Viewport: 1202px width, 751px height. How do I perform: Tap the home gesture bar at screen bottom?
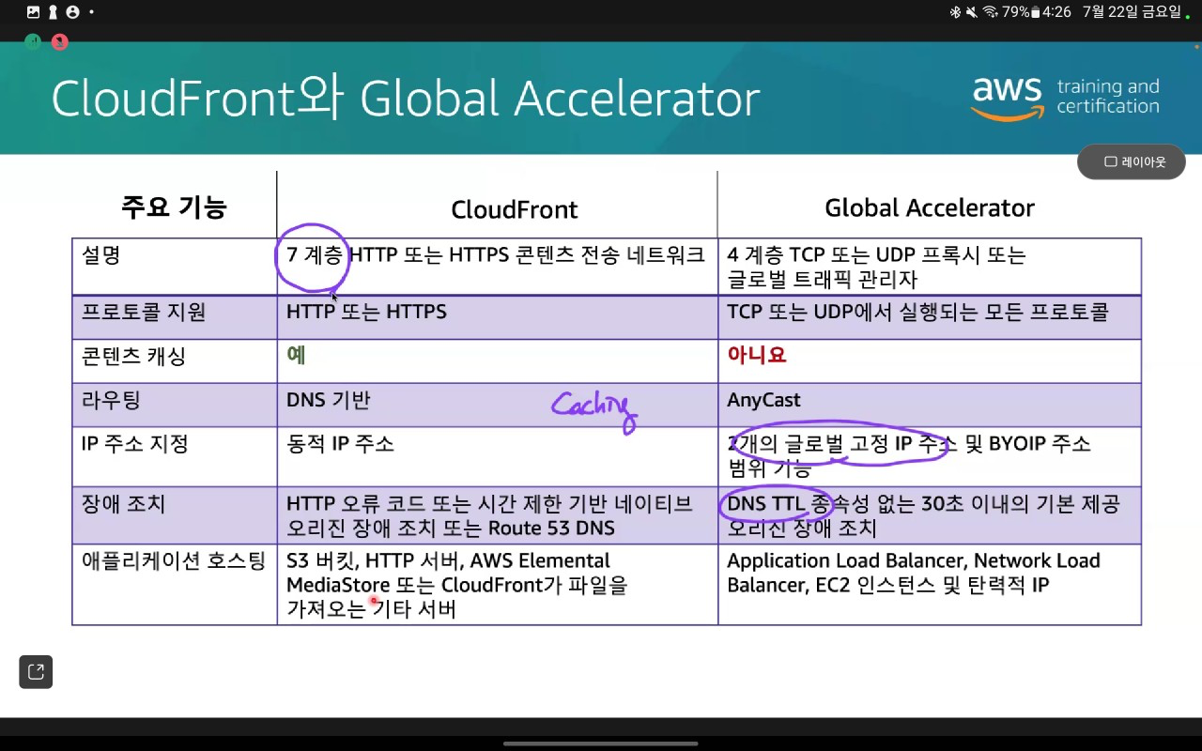[x=601, y=743]
